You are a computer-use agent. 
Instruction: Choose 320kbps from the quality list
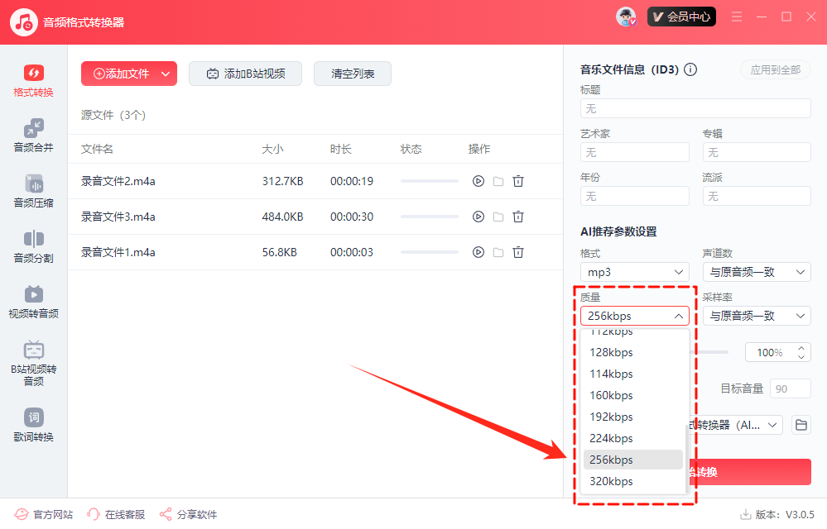click(633, 481)
